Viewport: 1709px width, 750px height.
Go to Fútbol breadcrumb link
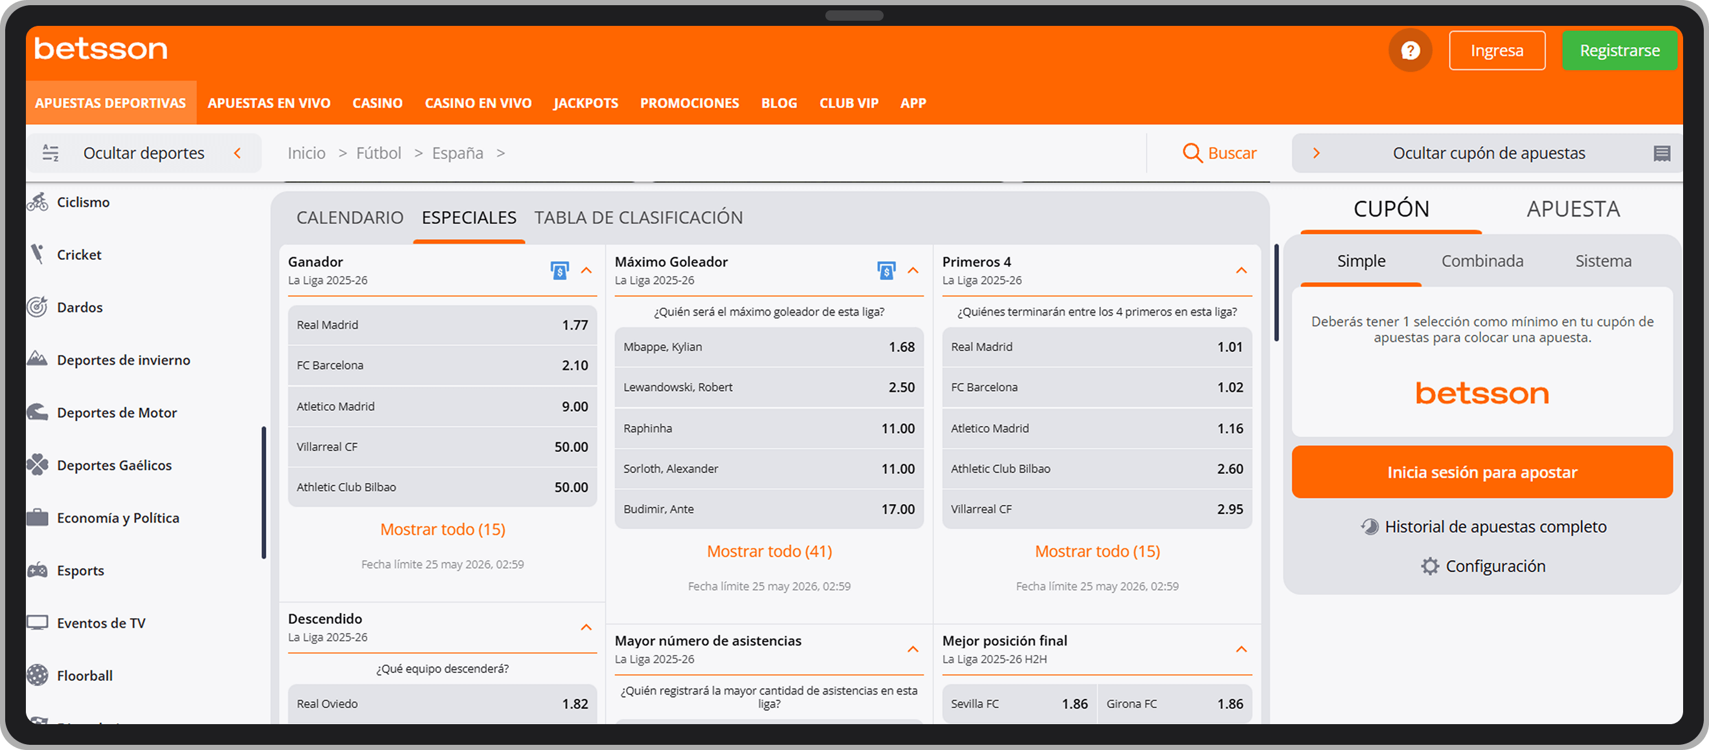click(x=378, y=153)
